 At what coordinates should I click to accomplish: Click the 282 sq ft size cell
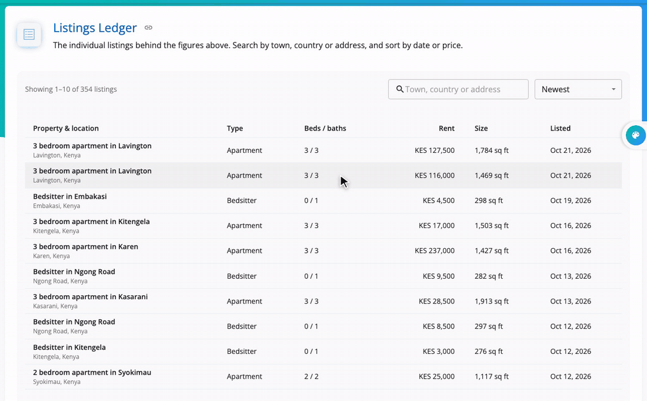(489, 276)
